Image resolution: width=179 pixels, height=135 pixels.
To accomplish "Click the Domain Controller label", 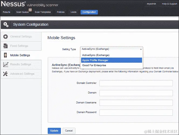I will [x=87, y=83].
